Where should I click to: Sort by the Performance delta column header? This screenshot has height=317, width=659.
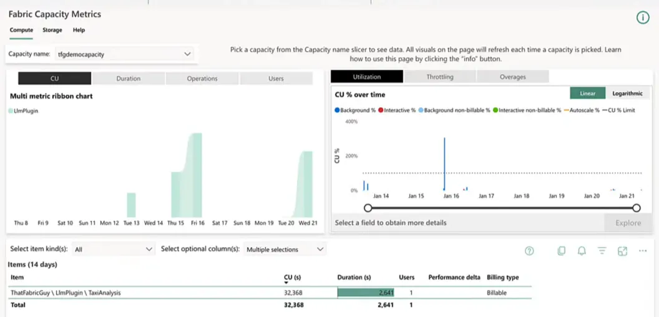point(454,278)
